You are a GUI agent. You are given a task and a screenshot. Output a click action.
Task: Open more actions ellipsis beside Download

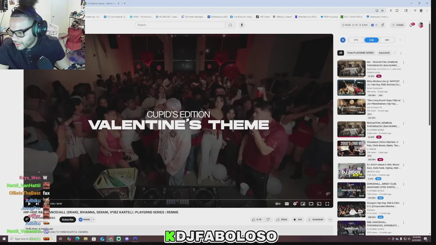click(x=330, y=219)
